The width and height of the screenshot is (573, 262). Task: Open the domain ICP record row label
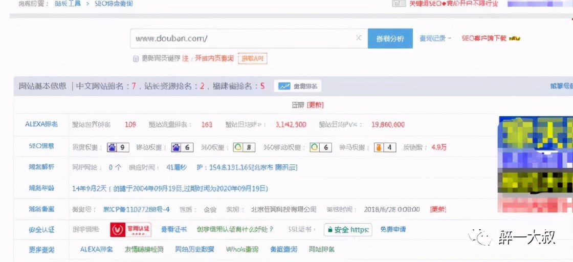coord(41,209)
